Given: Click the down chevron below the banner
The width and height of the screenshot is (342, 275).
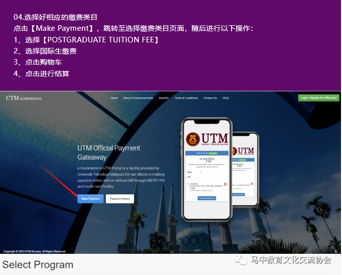Looking at the screenshot, I should pyautogui.click(x=172, y=252).
